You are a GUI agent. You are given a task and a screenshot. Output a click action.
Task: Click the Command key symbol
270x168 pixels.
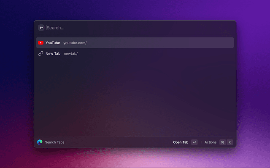point(222,142)
